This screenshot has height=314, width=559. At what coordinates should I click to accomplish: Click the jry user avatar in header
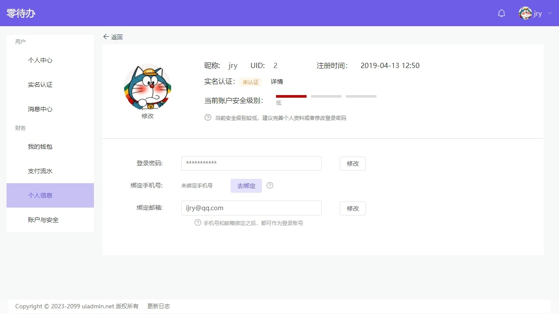click(525, 14)
